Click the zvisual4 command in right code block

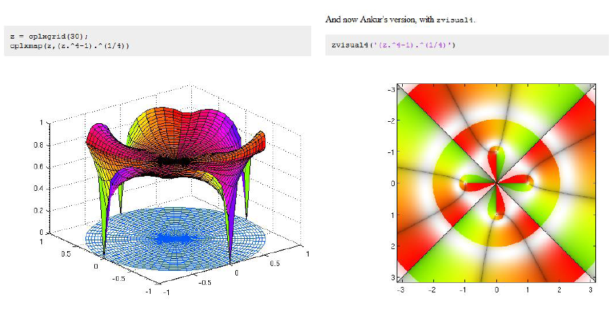pyautogui.click(x=393, y=45)
